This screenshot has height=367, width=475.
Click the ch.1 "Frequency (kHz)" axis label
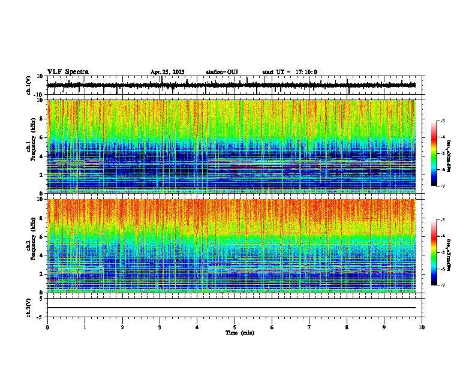(x=34, y=140)
